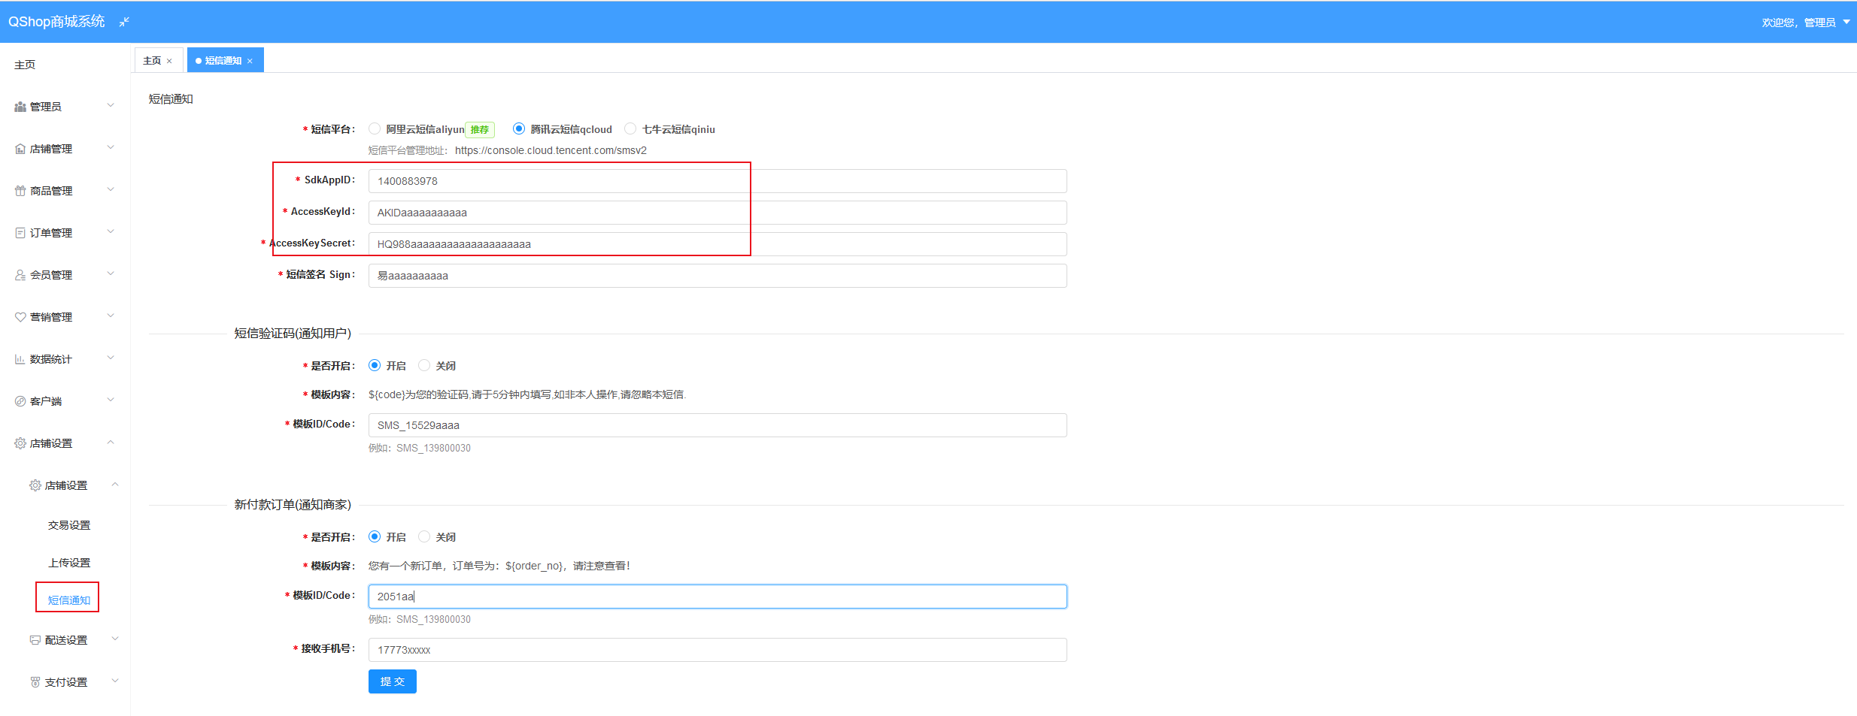Click the sidebar collapse icon beside QShop title
This screenshot has width=1857, height=716.
tap(124, 22)
